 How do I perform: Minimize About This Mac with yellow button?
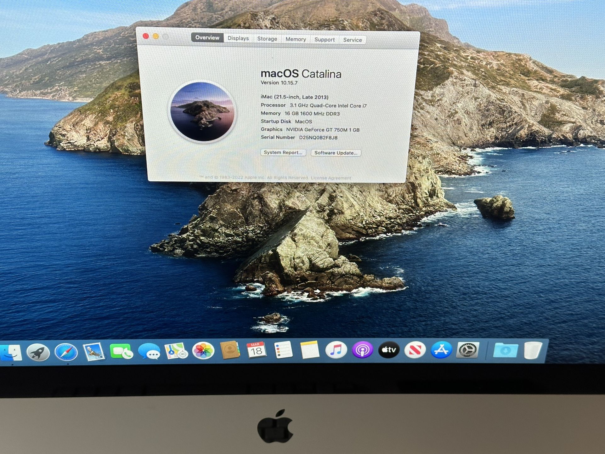[x=155, y=36]
